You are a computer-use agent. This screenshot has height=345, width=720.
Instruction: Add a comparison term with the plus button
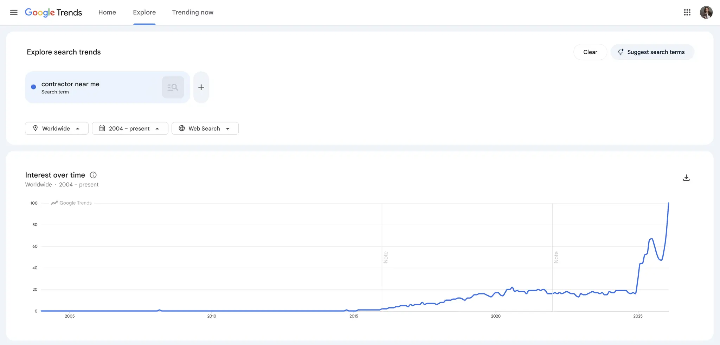tap(201, 87)
